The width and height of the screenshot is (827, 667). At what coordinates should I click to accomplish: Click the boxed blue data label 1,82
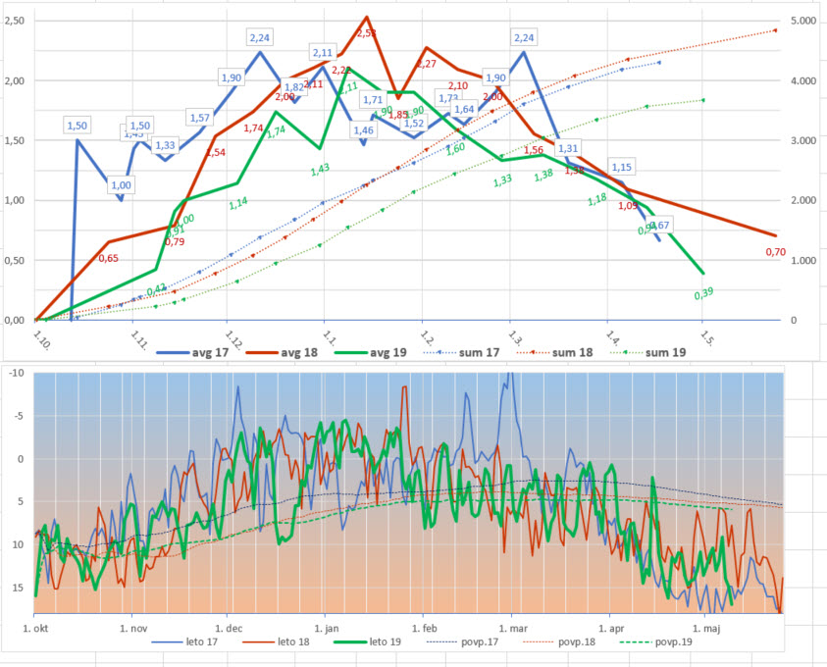tap(293, 87)
